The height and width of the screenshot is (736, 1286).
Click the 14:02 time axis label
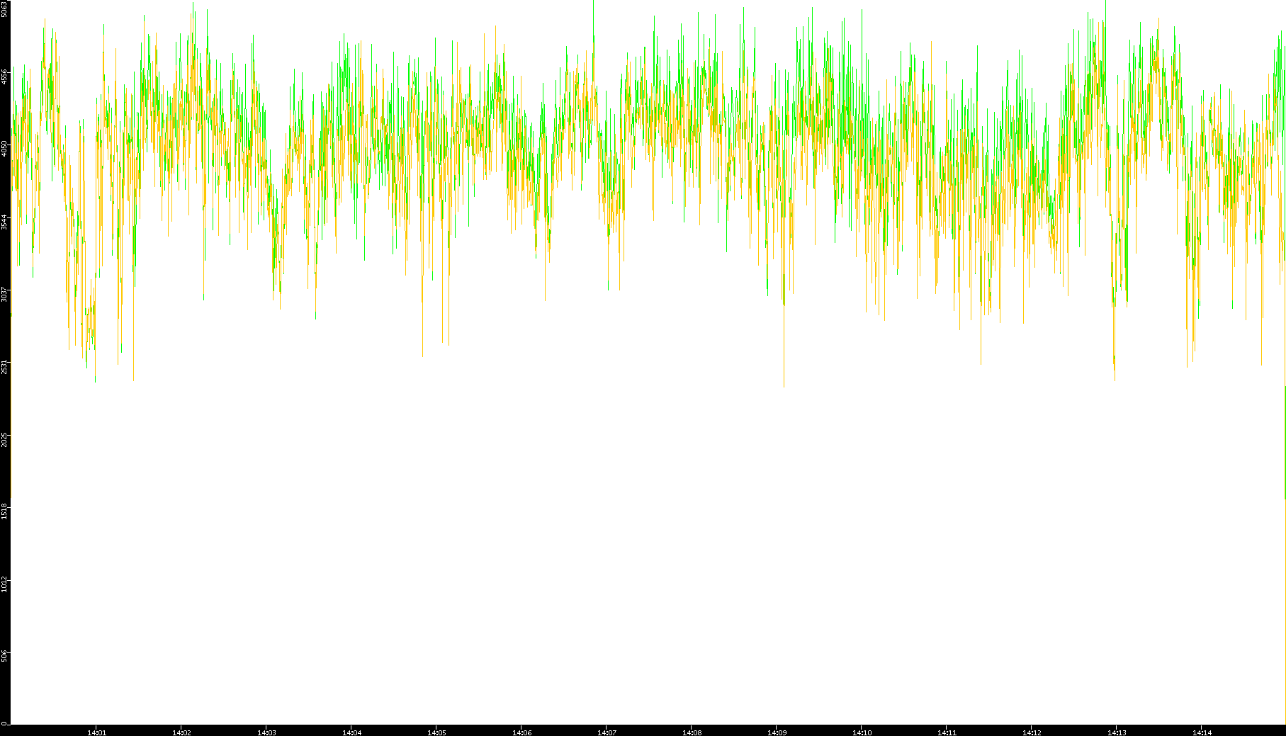181,732
